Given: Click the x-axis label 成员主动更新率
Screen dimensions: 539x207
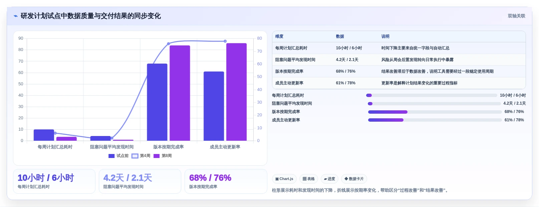Looking at the screenshot, I should click(x=225, y=147).
